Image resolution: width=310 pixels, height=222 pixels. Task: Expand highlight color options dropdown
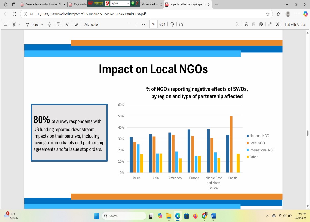pyautogui.click(x=19, y=24)
